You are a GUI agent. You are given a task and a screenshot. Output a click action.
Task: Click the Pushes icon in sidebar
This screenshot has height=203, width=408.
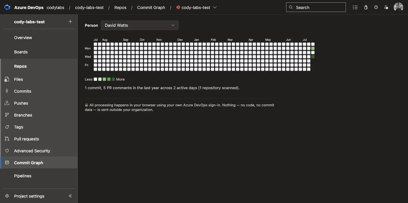(7, 103)
